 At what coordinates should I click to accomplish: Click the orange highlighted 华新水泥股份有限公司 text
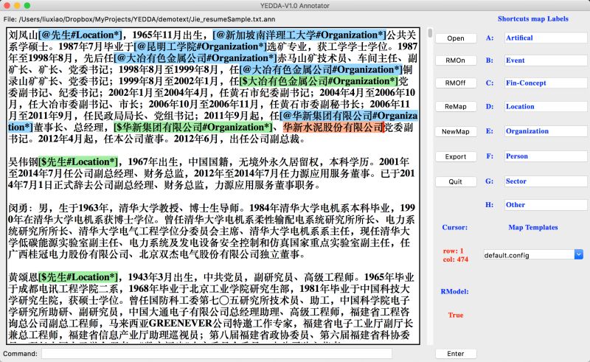tap(333, 128)
